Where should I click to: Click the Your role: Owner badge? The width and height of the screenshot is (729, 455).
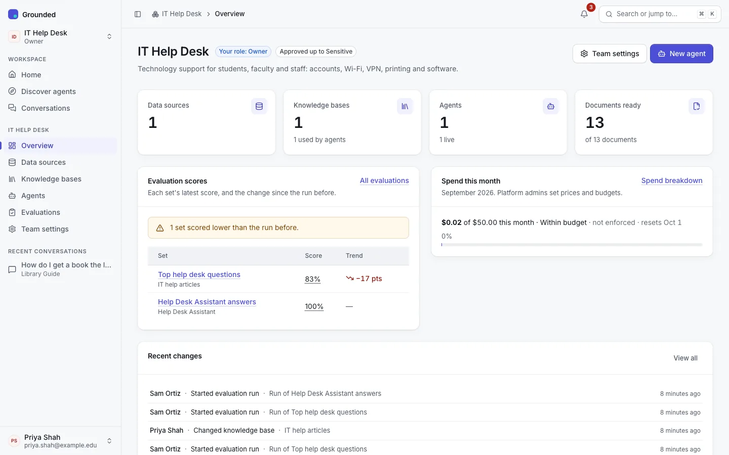click(243, 52)
